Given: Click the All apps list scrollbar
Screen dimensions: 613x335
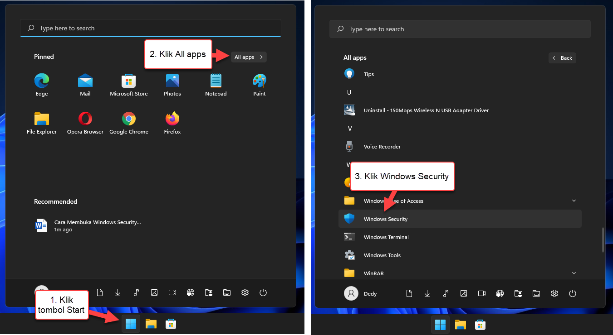Looking at the screenshot, I should [603, 240].
